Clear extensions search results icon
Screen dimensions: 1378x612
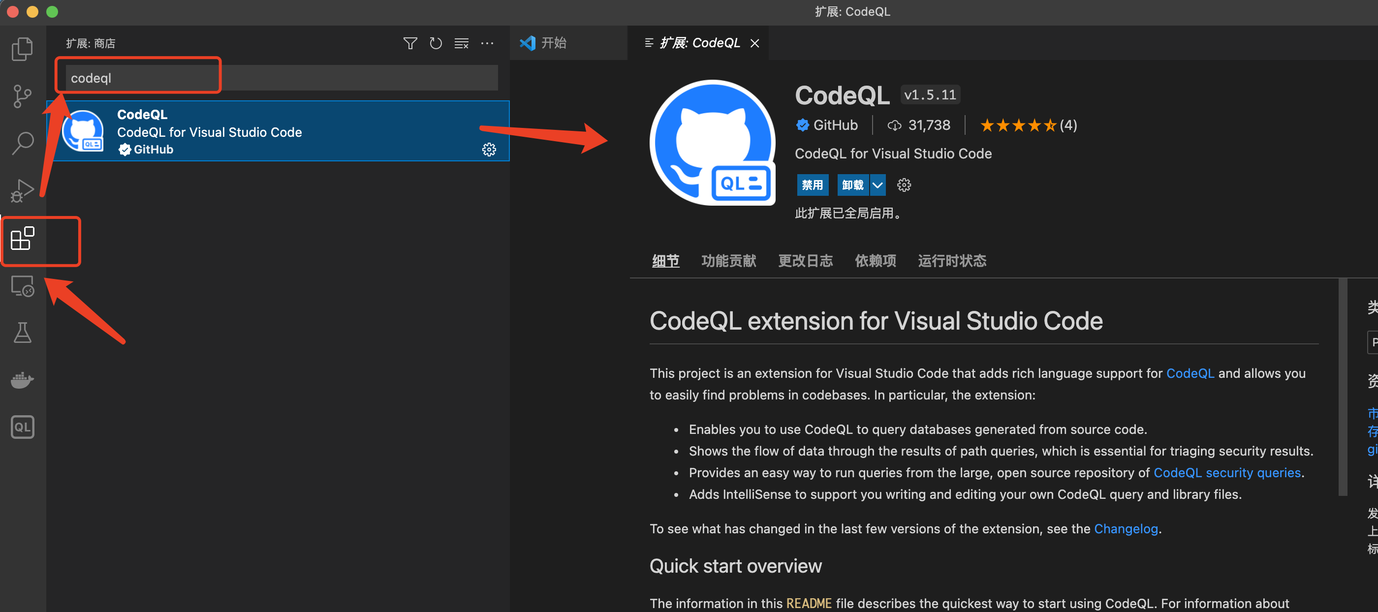coord(461,43)
